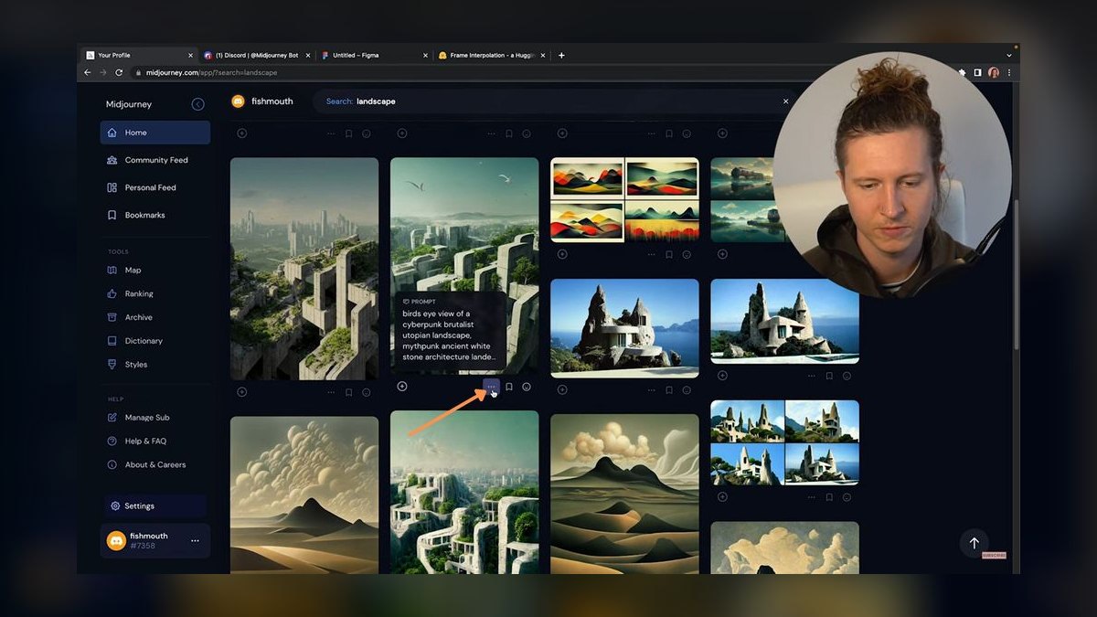Bookmark the colorful hills grid
The image size is (1097, 617).
pos(669,254)
